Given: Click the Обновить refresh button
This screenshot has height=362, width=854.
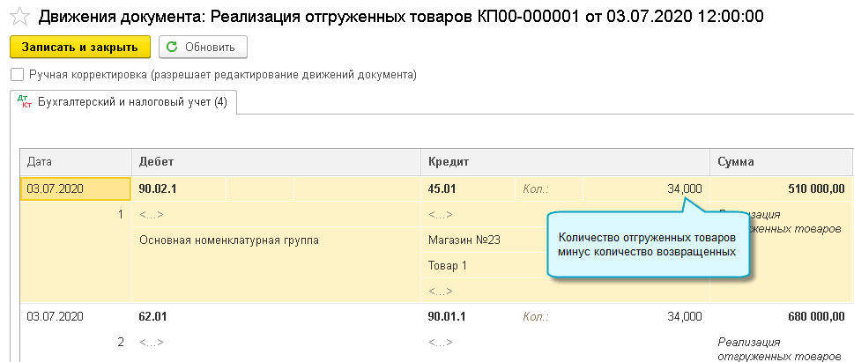Looking at the screenshot, I should [203, 47].
